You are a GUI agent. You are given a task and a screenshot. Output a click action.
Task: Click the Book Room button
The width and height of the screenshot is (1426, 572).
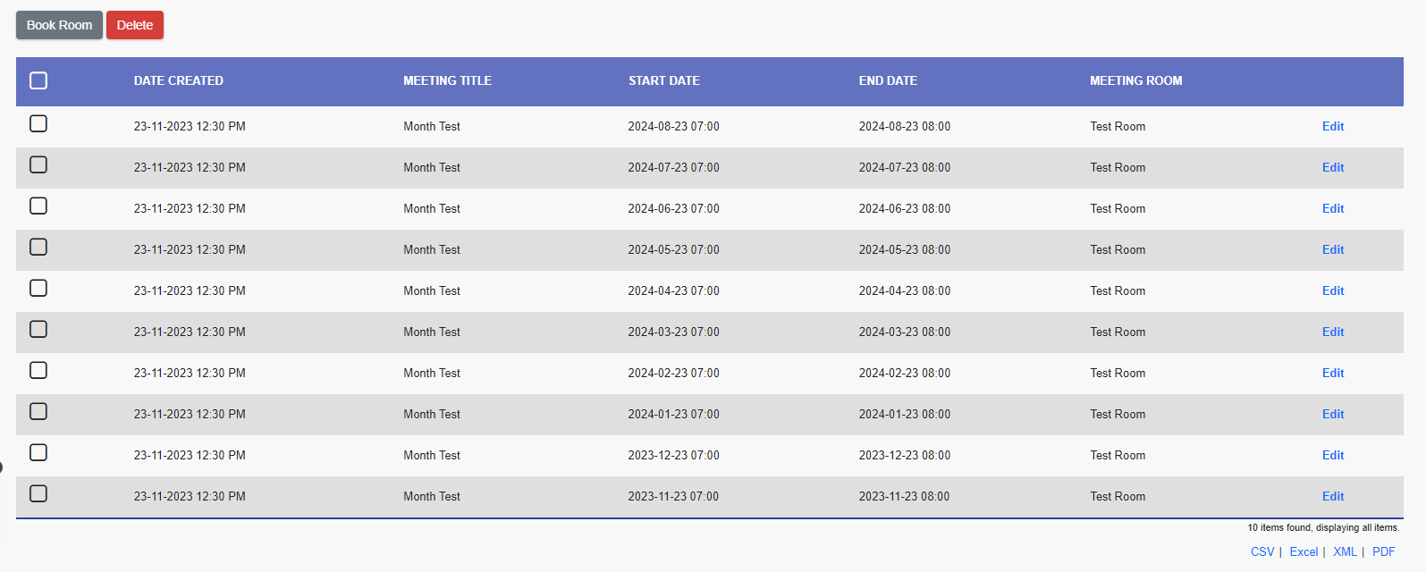pos(59,25)
